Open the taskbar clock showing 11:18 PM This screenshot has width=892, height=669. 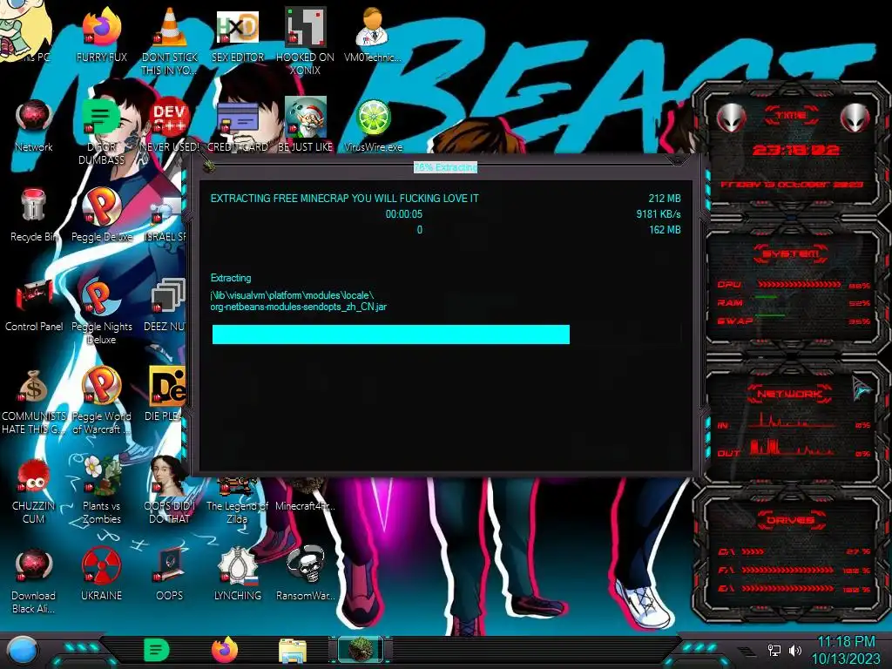coord(845,650)
